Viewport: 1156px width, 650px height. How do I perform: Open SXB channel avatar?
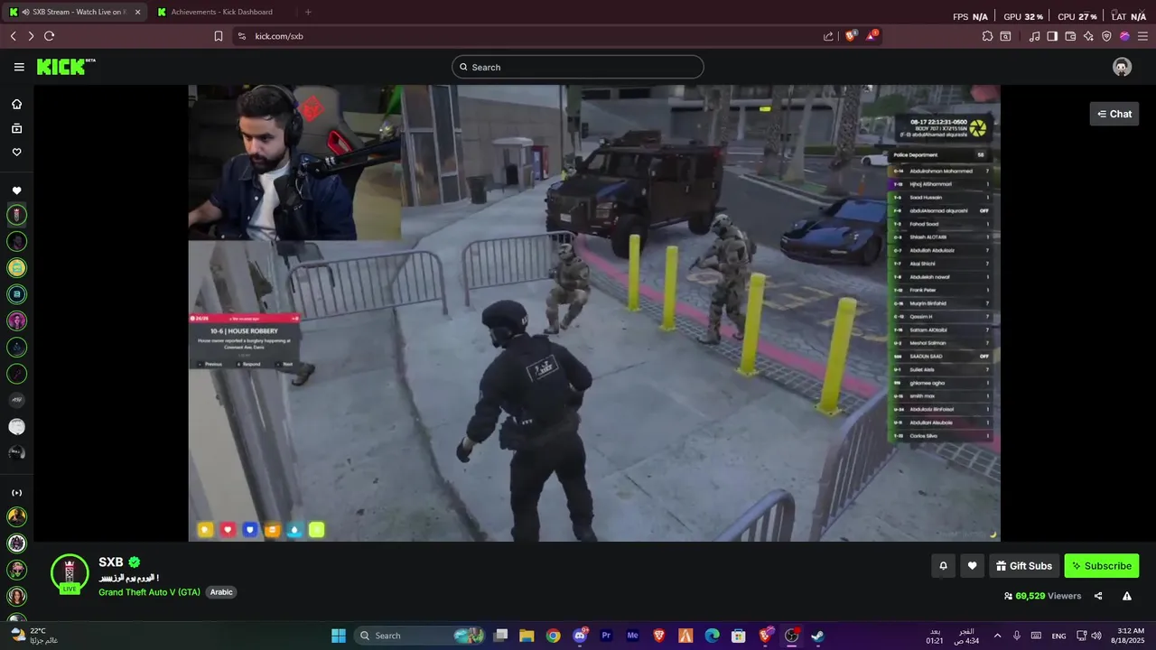70,574
